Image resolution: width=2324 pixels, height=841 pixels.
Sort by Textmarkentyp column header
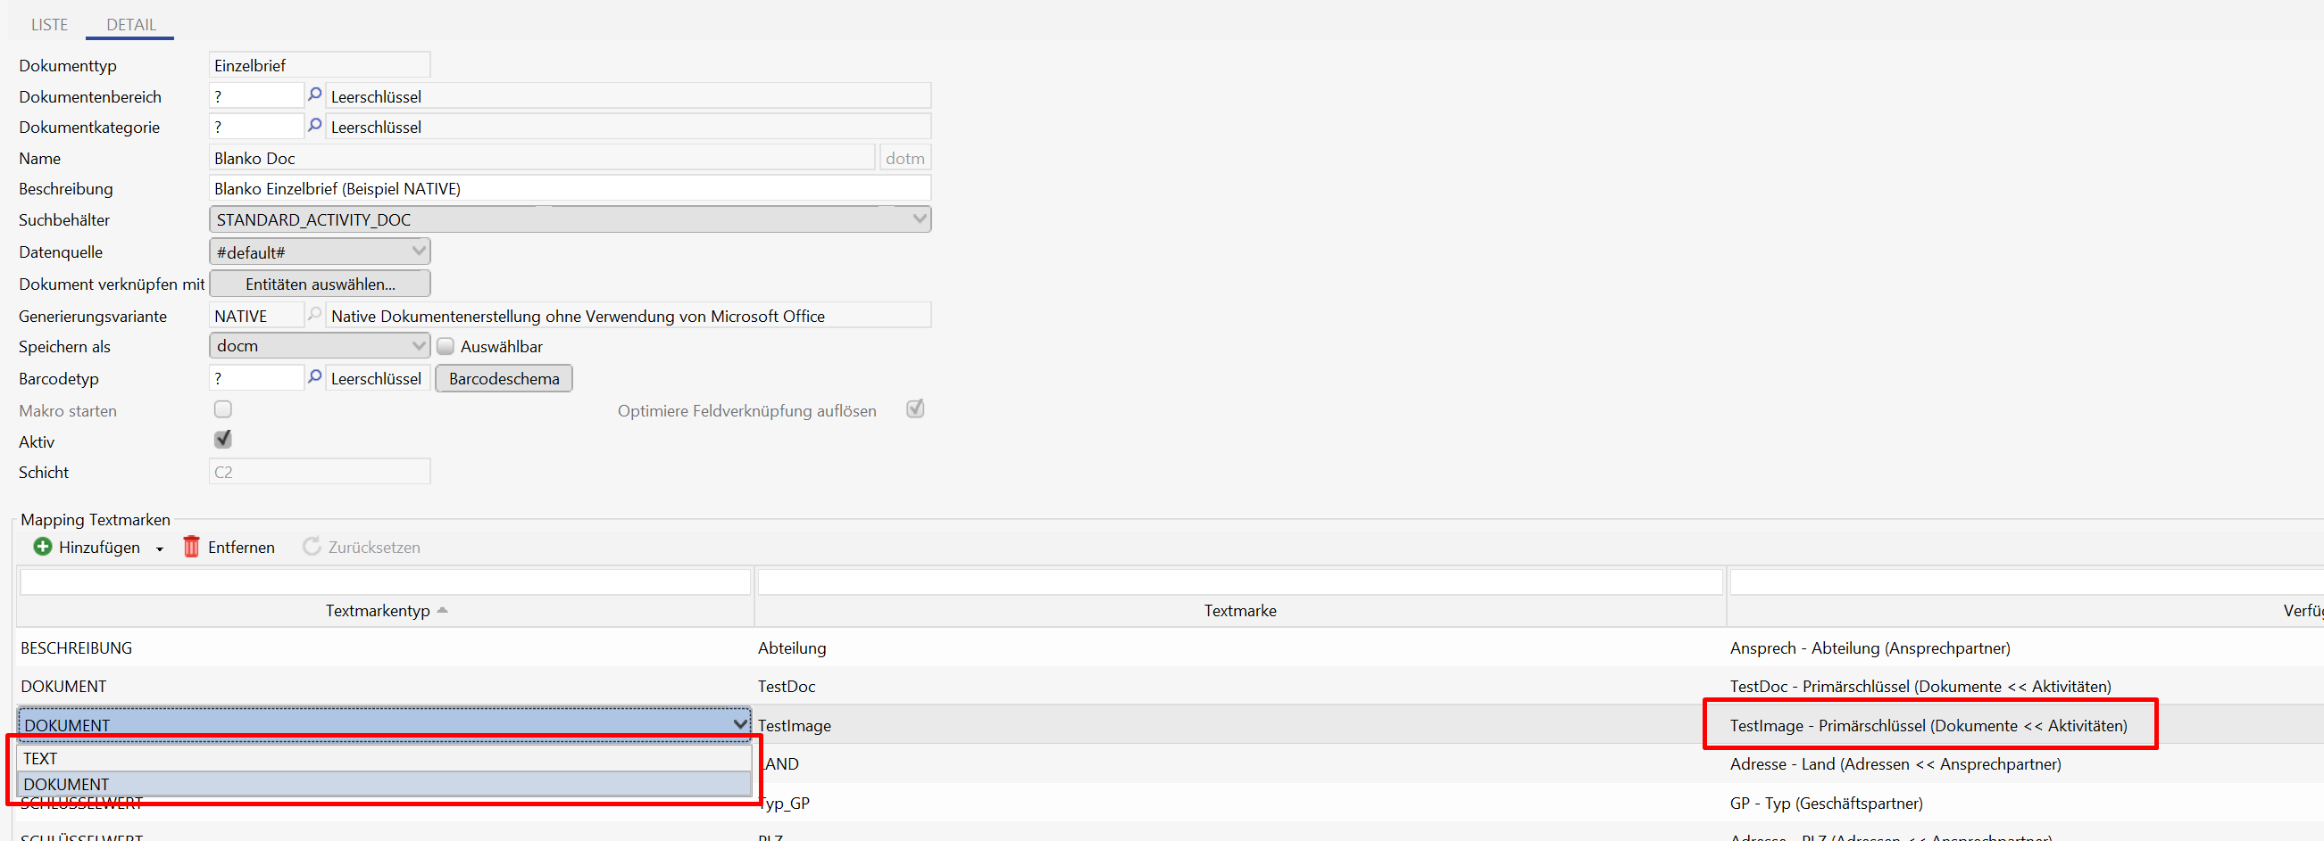pos(385,610)
